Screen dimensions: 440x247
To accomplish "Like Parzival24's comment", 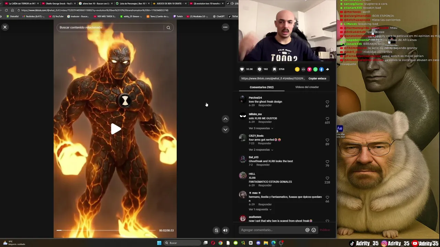I will pyautogui.click(x=327, y=102).
